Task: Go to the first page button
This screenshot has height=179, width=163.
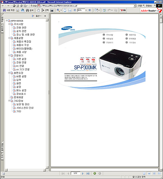Action: point(63,173)
